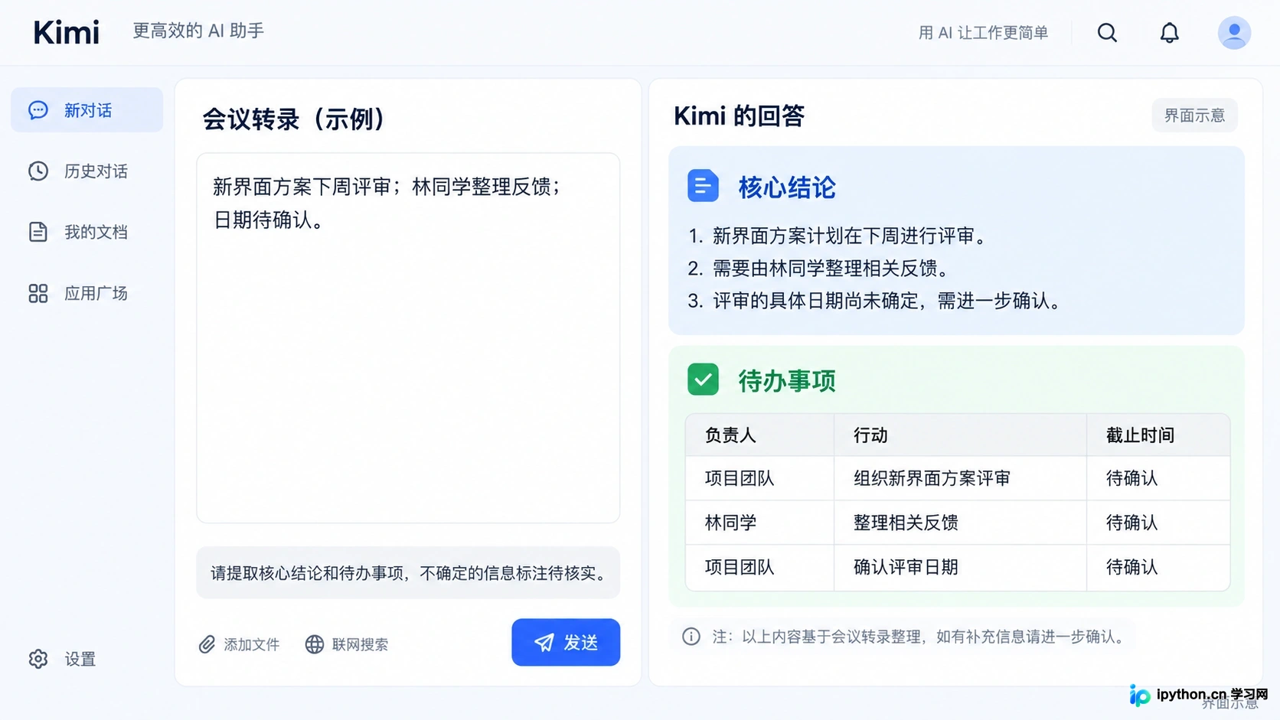
Task: Click the info icon next to the 注 note
Action: [691, 637]
